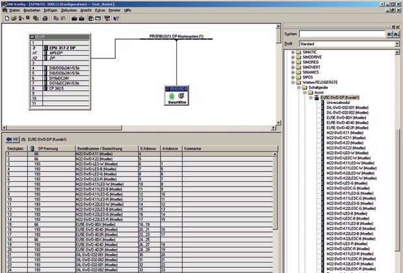Expand the SIMODRIVE catalog folder
The height and width of the screenshot is (273, 403).
292,57
